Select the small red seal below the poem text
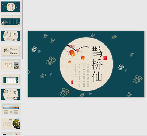Viewport: 147px width, 136px height. (x=72, y=82)
